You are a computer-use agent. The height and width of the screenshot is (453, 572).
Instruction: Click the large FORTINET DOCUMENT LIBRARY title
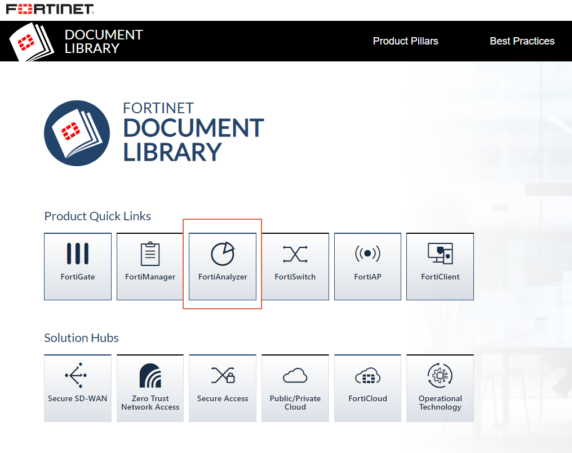(x=193, y=132)
